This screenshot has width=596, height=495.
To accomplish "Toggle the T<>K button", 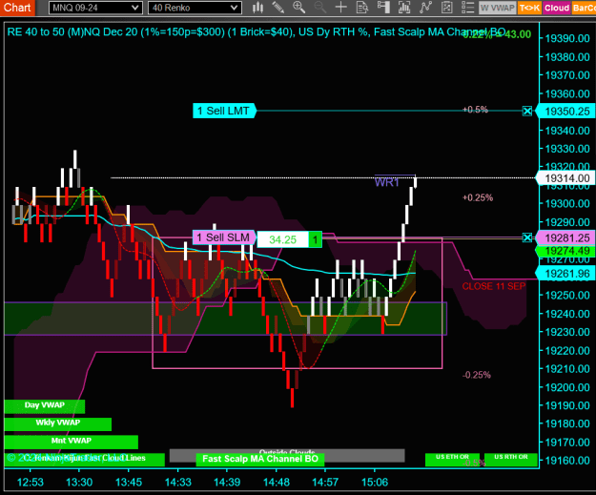I will point(529,8).
